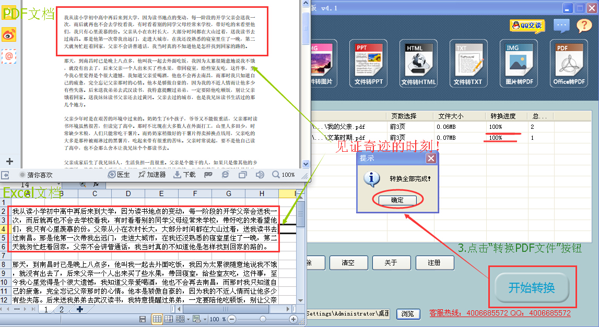Viewport: 599px width, 327px height.
Task: Click the privacy mask icon in browser status bar
Action: coord(208,175)
